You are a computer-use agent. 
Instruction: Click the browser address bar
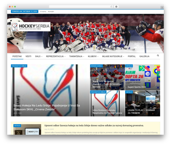[81, 7]
